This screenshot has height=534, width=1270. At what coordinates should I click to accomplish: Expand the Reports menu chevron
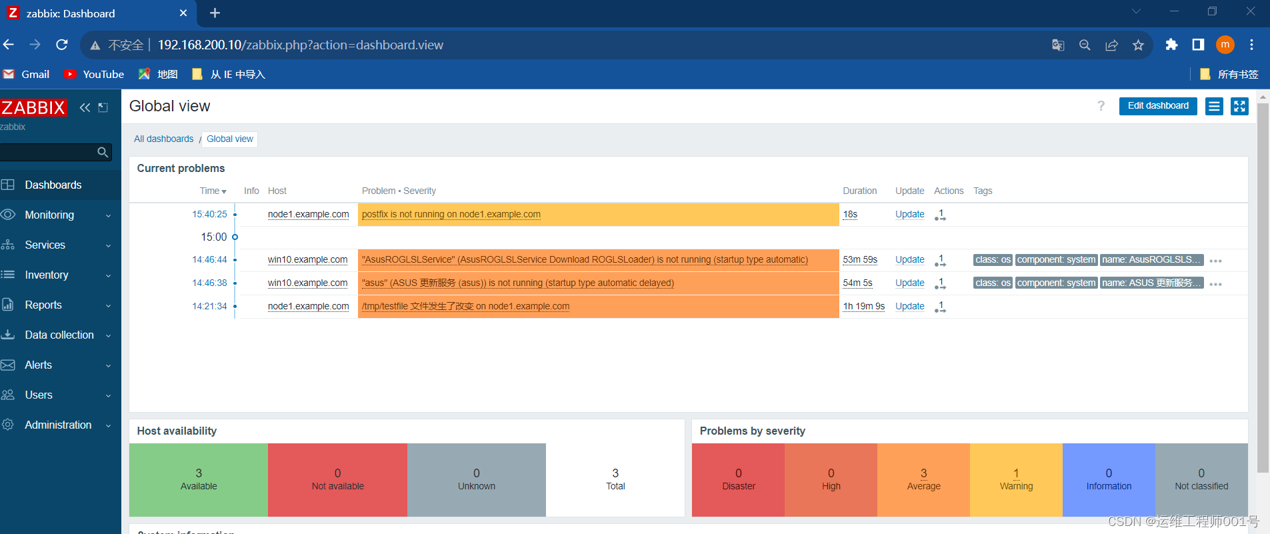point(108,306)
